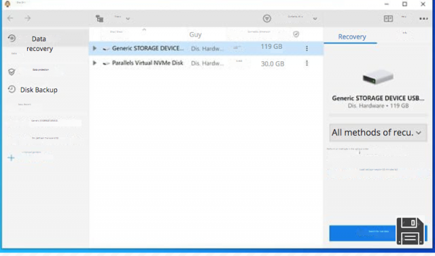The image size is (435, 256).
Task: Click the plus icon in sidebar
Action: pyautogui.click(x=11, y=158)
